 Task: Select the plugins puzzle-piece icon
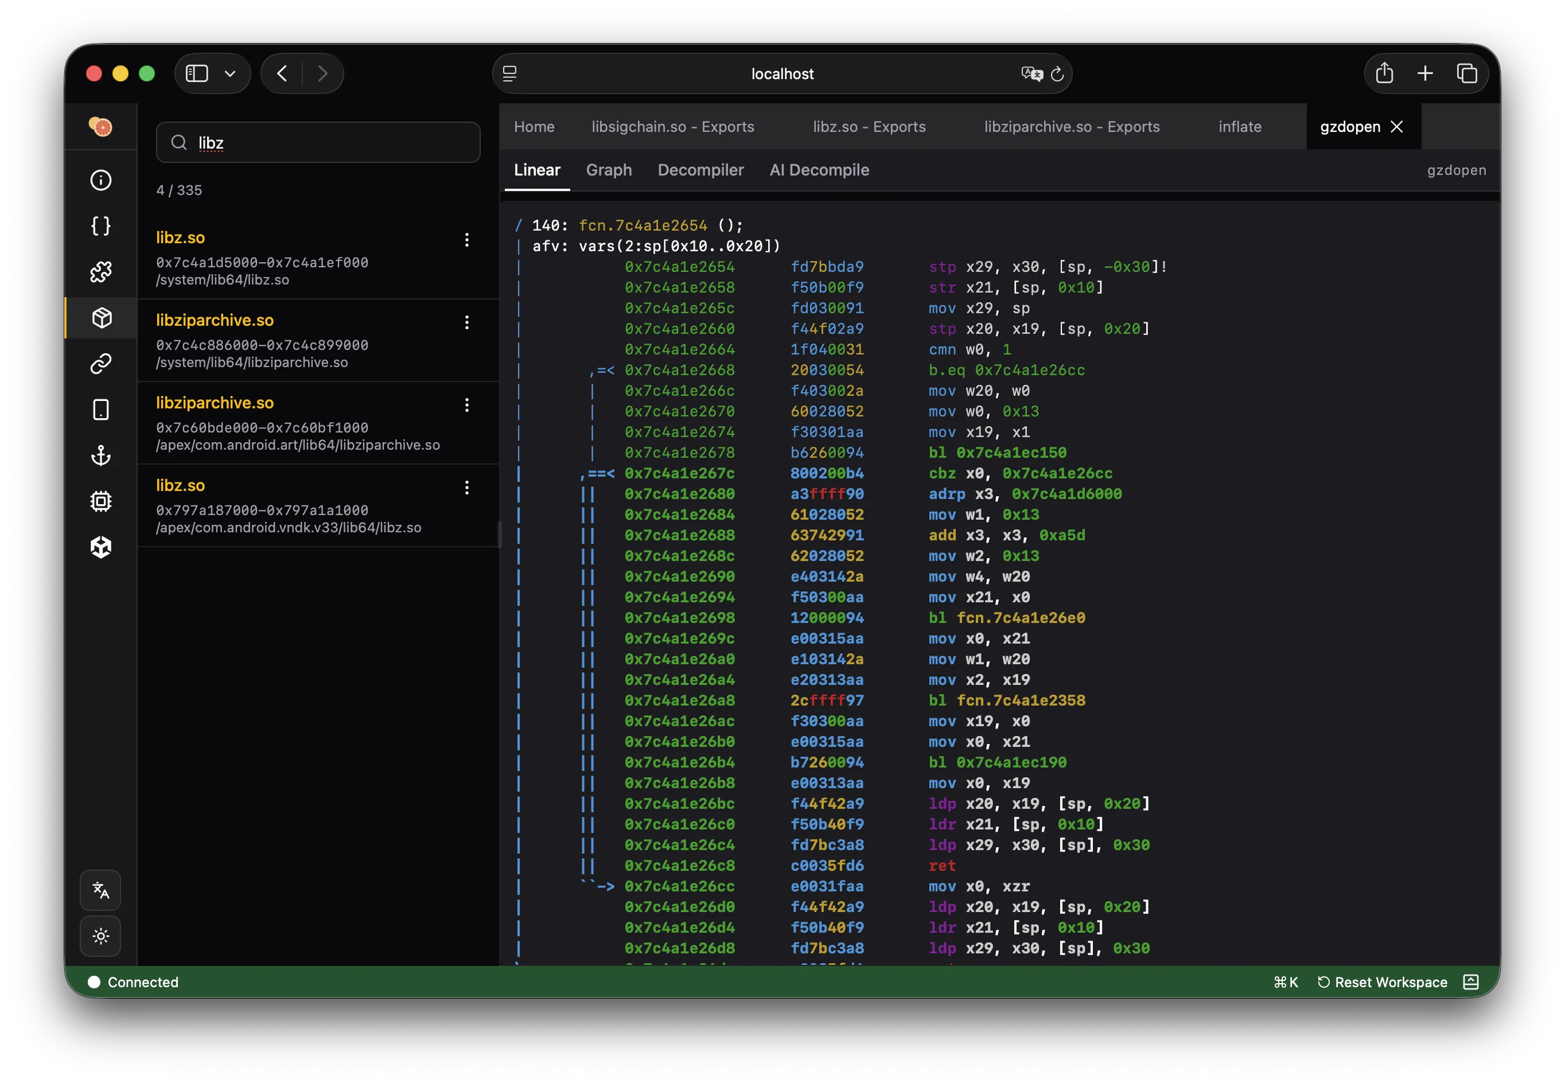coord(100,271)
